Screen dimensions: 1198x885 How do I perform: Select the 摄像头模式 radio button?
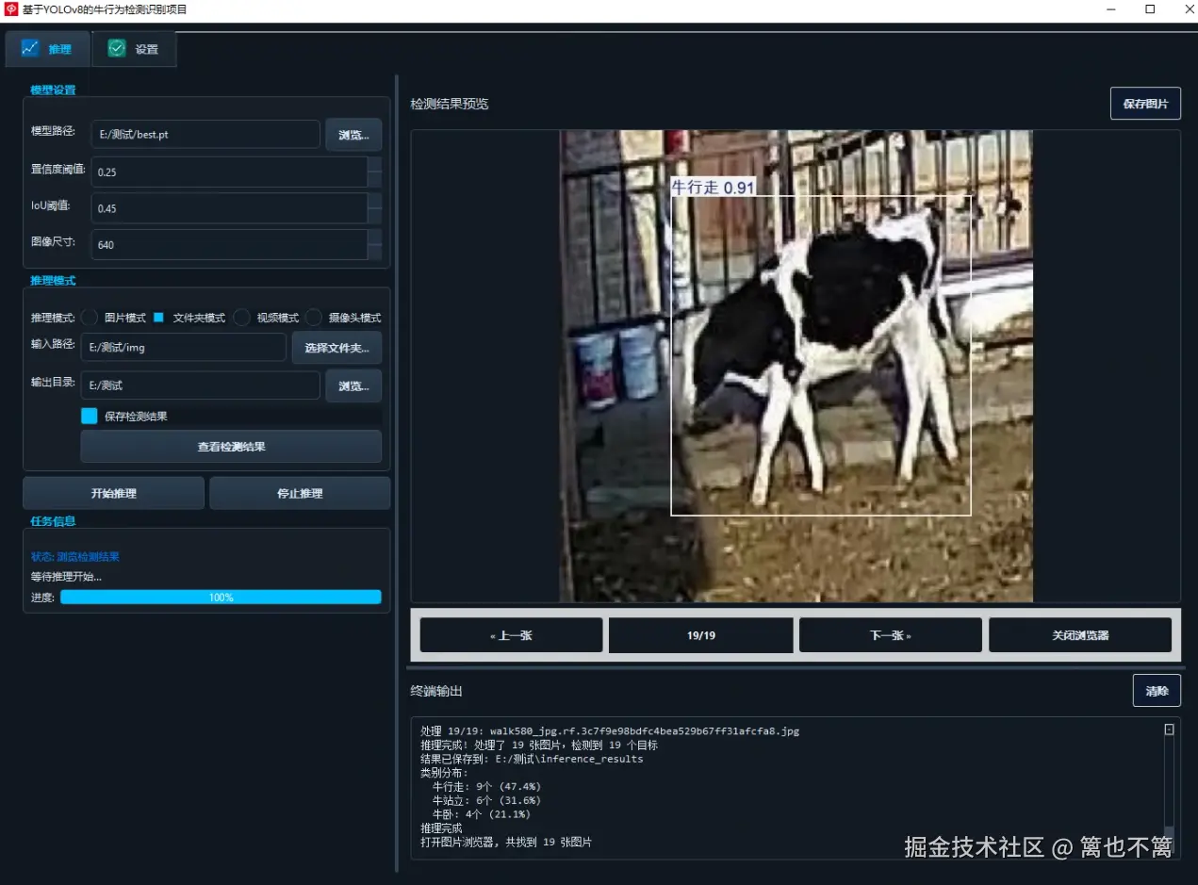point(313,318)
